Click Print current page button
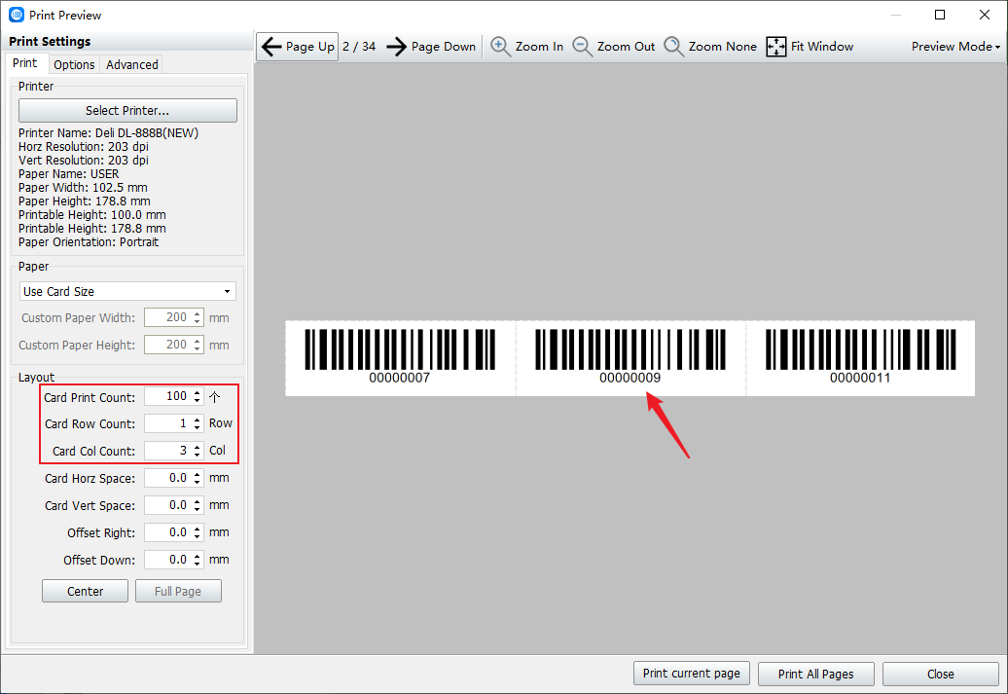 (x=691, y=674)
